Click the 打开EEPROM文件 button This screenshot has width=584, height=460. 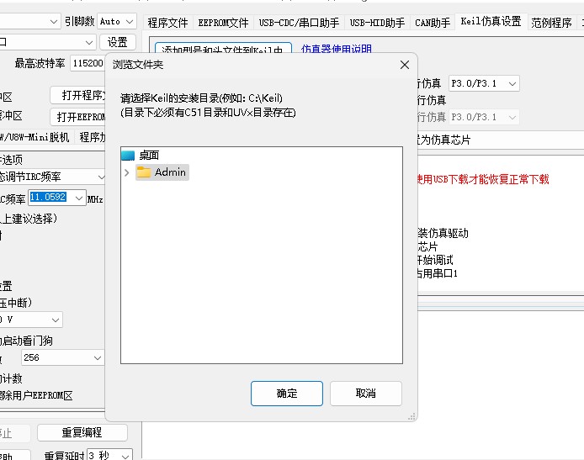click(x=78, y=117)
